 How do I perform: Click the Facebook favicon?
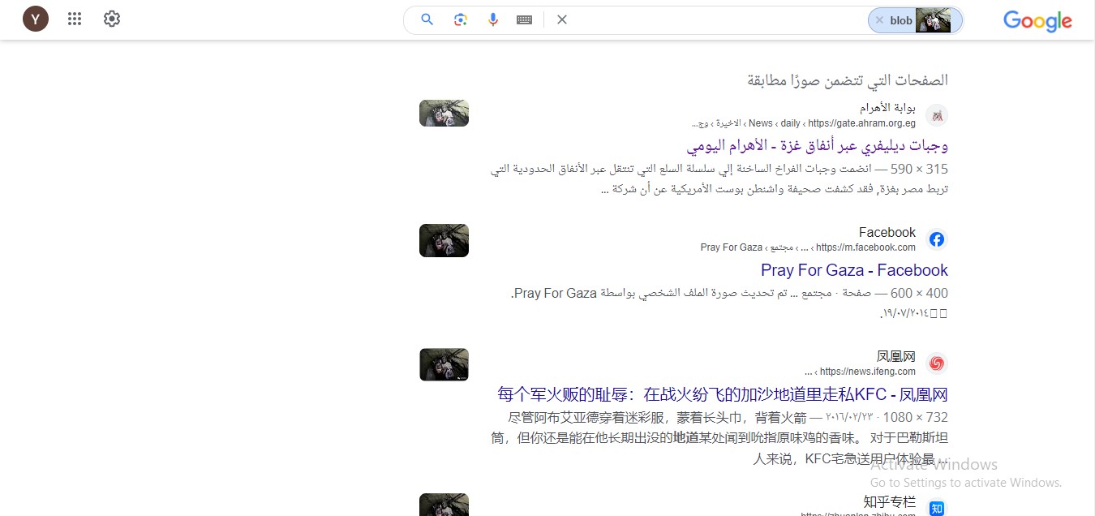[937, 239]
